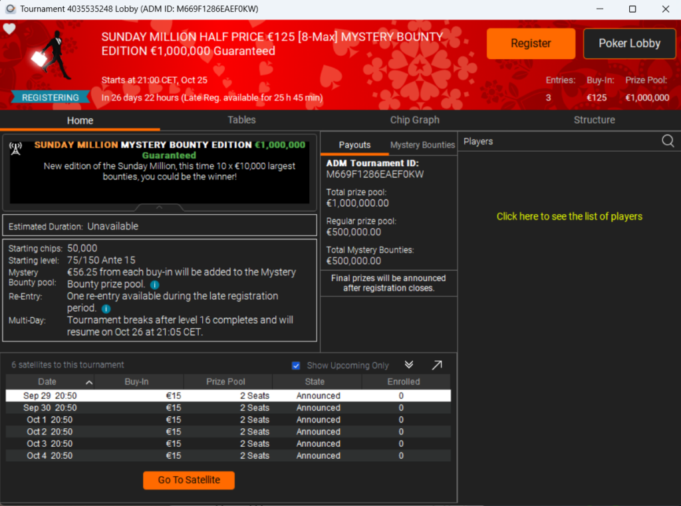Click Regular prize pool €500,000.00 value

[354, 232]
